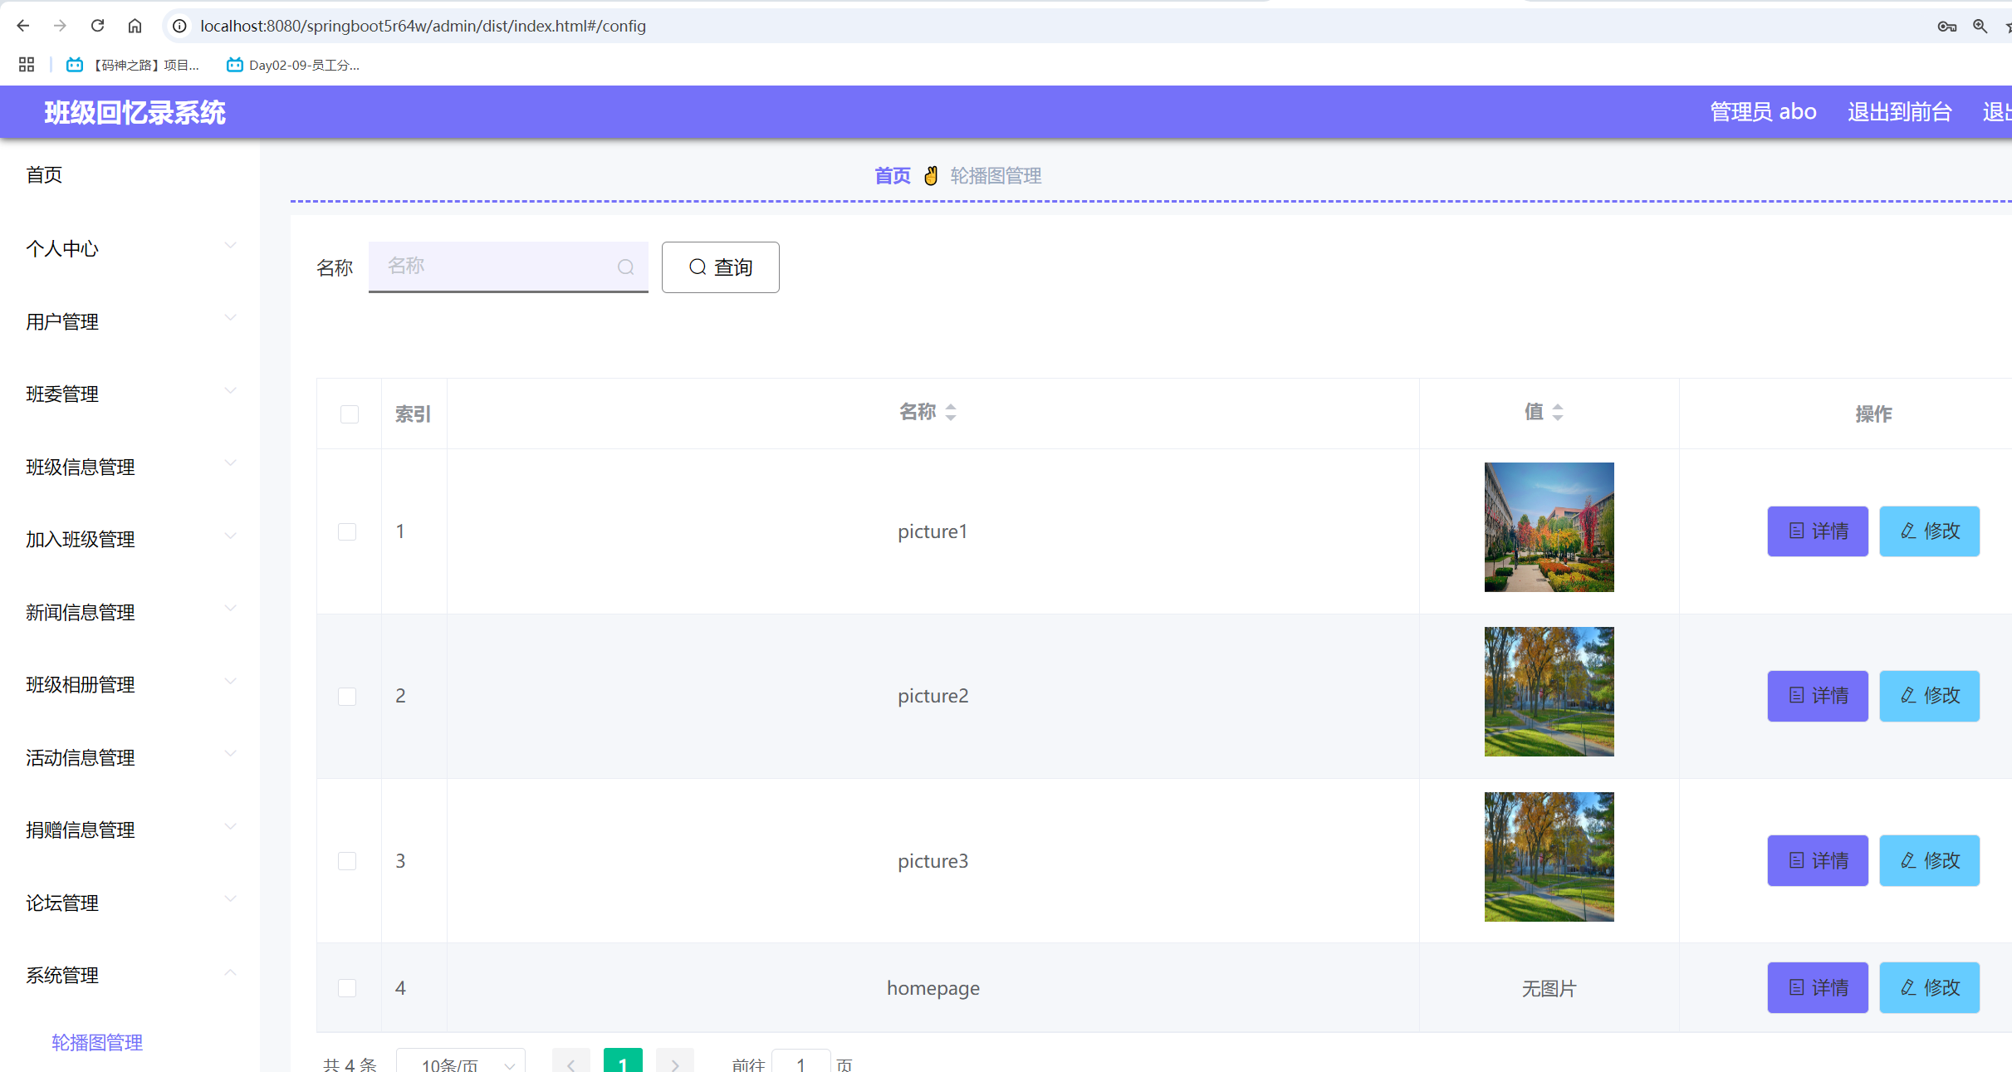Open browser home page icon
2012x1072 pixels.
coord(135,26)
